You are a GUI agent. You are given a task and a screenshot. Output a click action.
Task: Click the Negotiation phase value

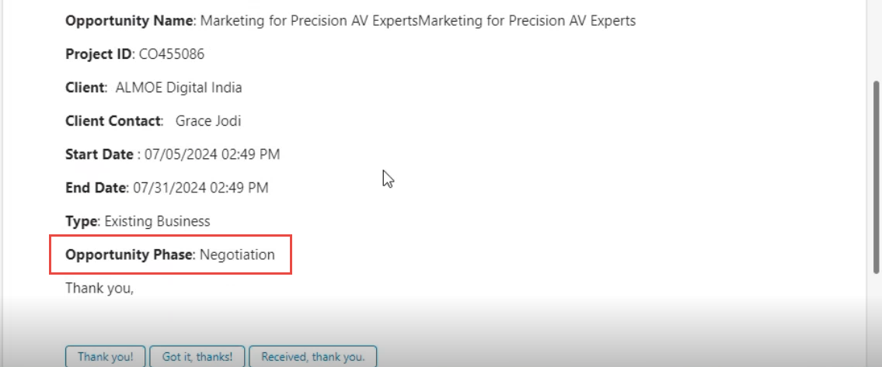[237, 254]
